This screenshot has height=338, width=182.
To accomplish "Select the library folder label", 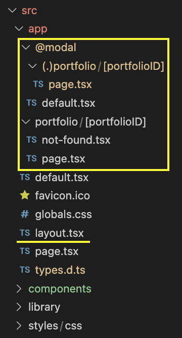I will [x=44, y=308].
